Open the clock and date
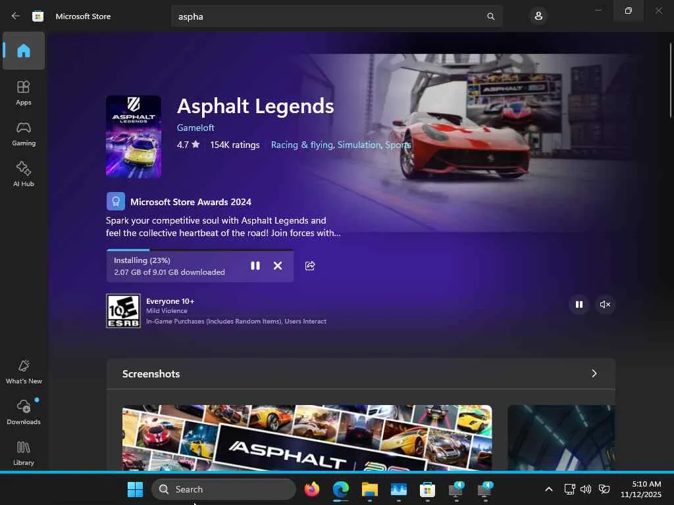This screenshot has height=505, width=674. [x=641, y=489]
